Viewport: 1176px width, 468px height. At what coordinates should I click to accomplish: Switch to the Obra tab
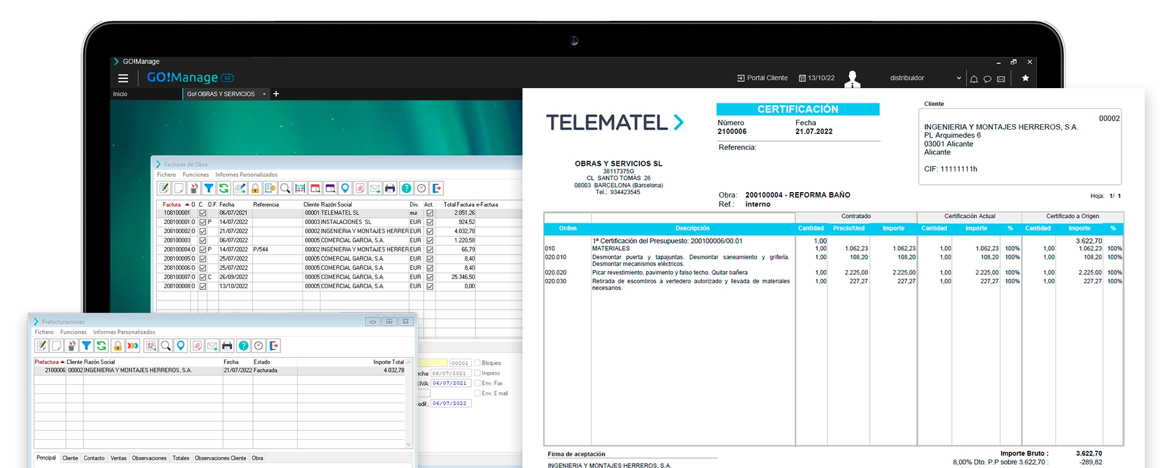(258, 458)
